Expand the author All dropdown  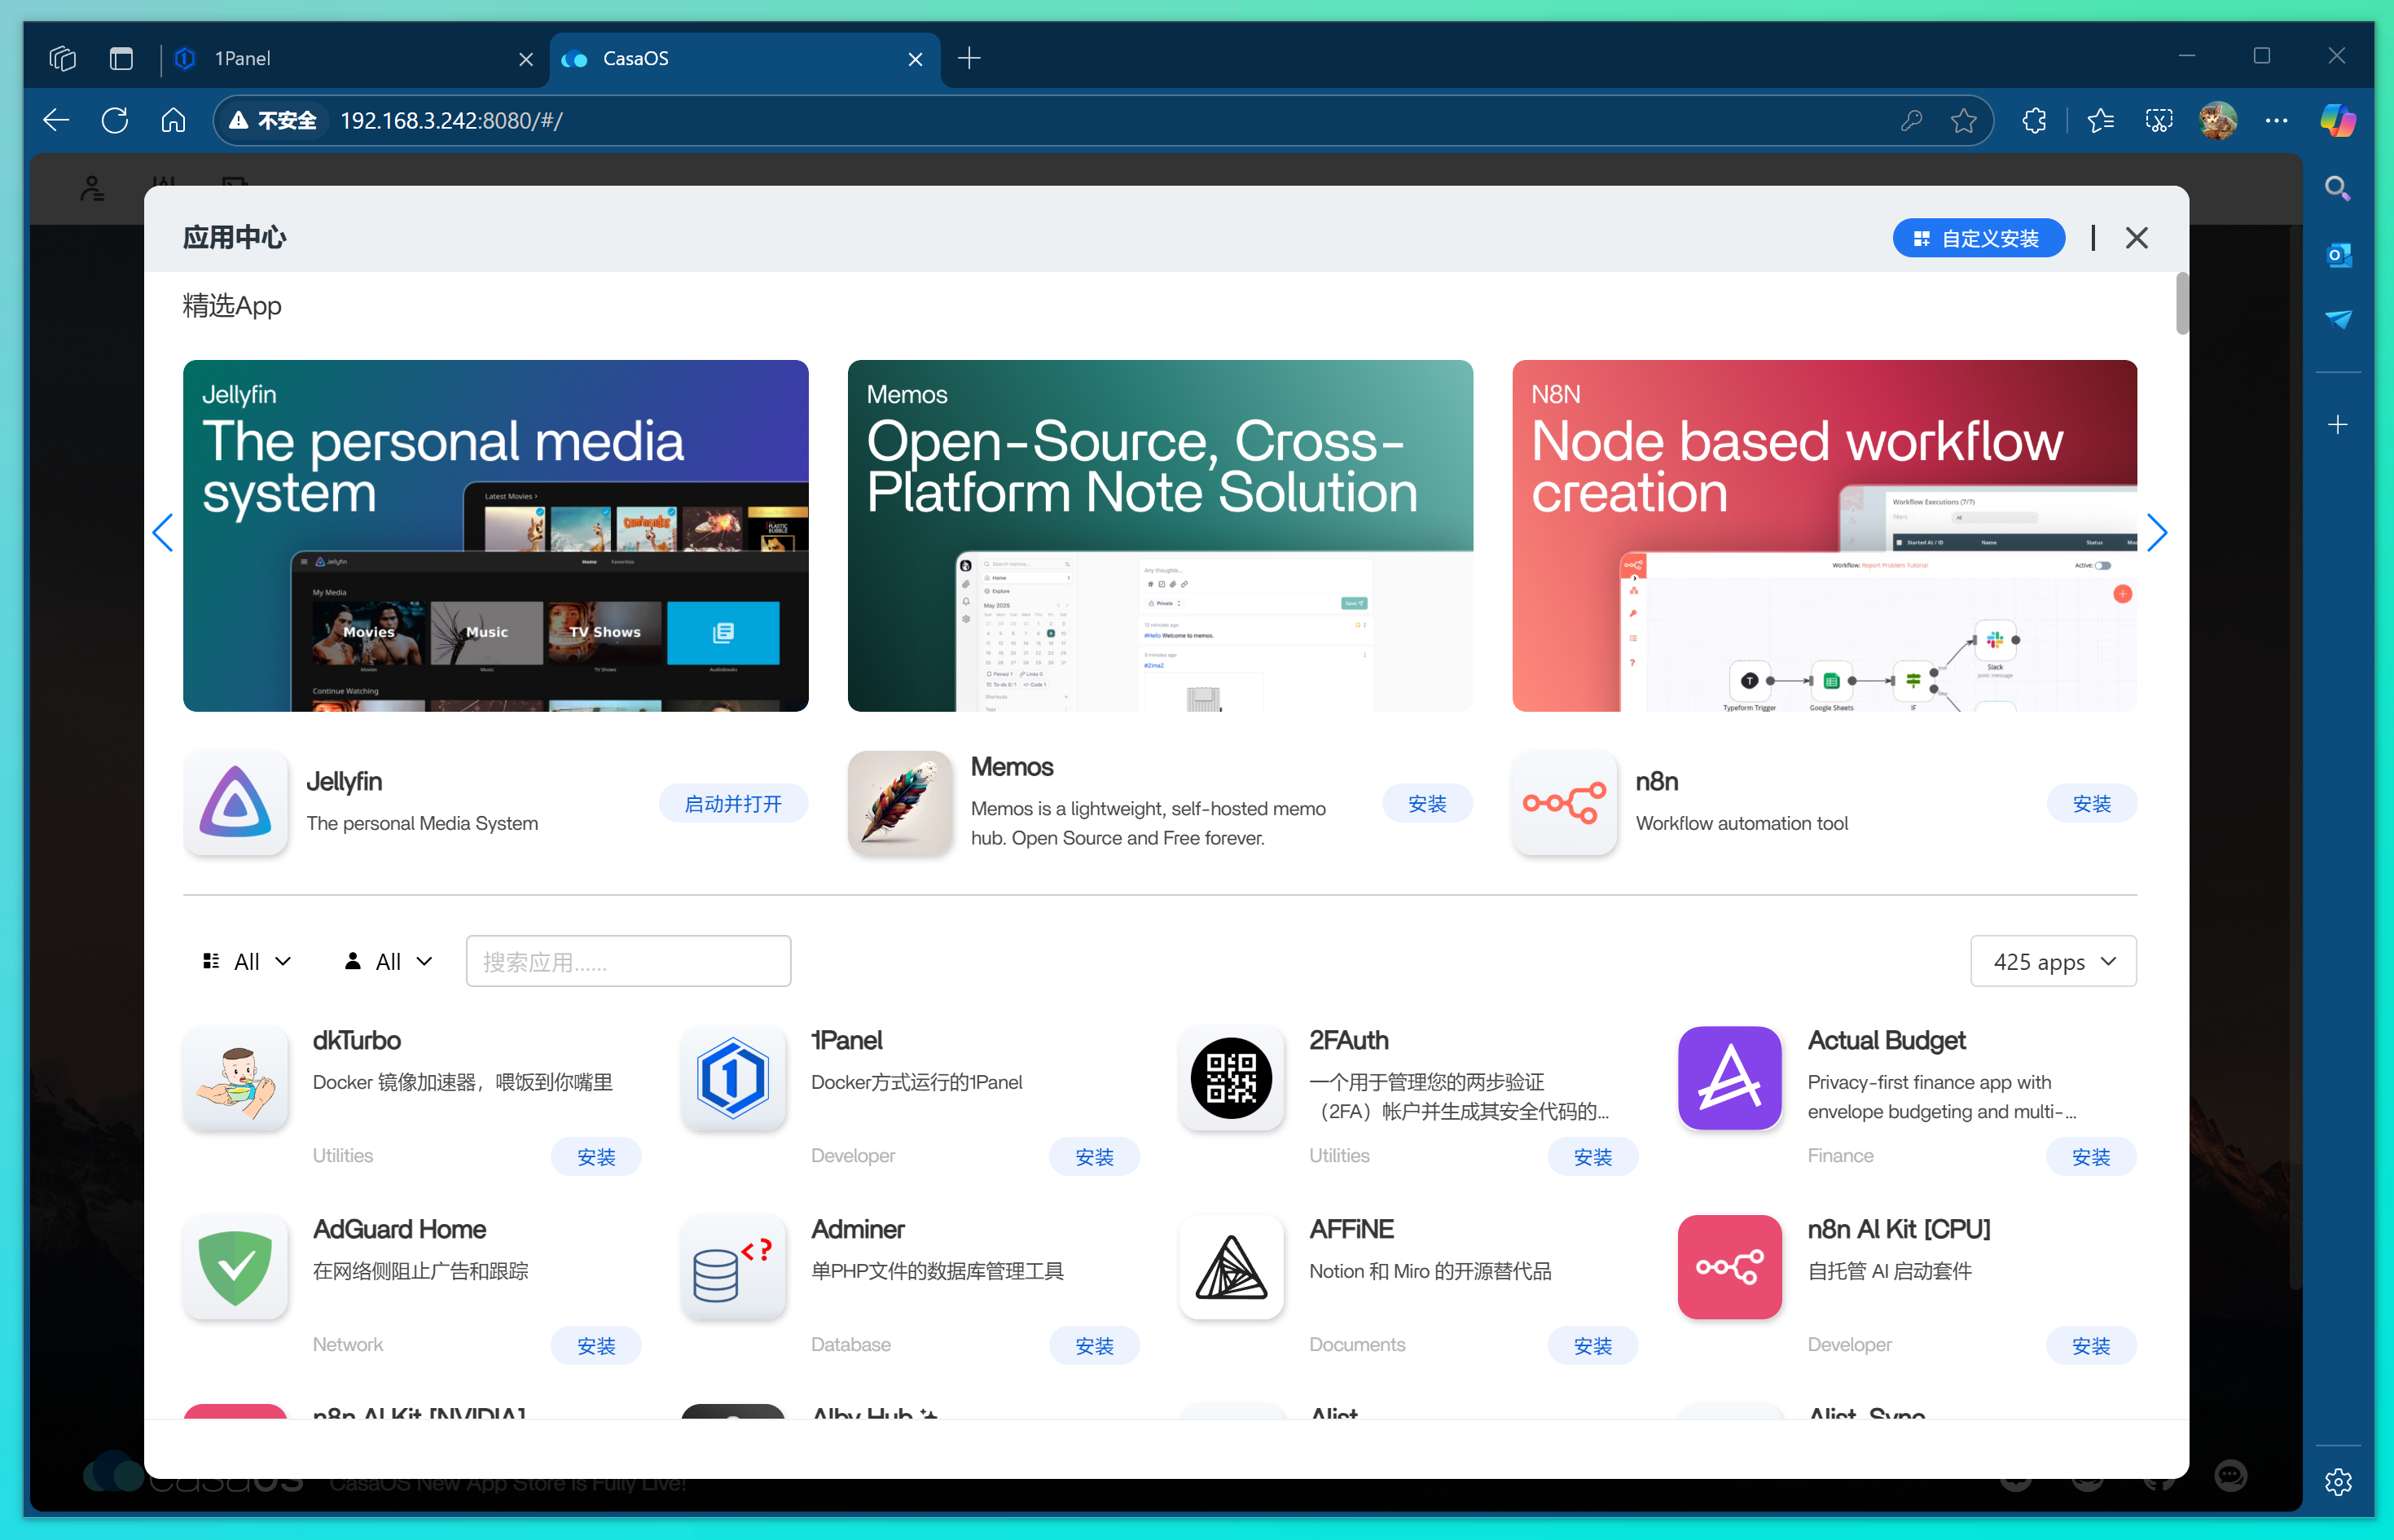point(389,961)
